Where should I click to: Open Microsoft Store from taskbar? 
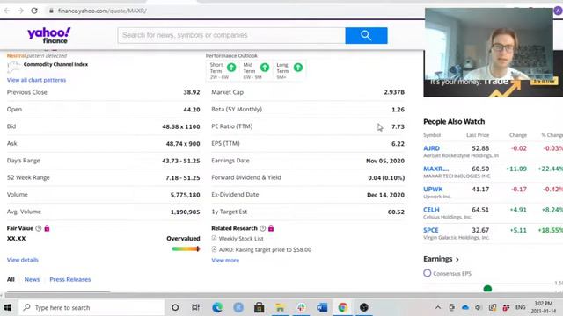[259, 307]
